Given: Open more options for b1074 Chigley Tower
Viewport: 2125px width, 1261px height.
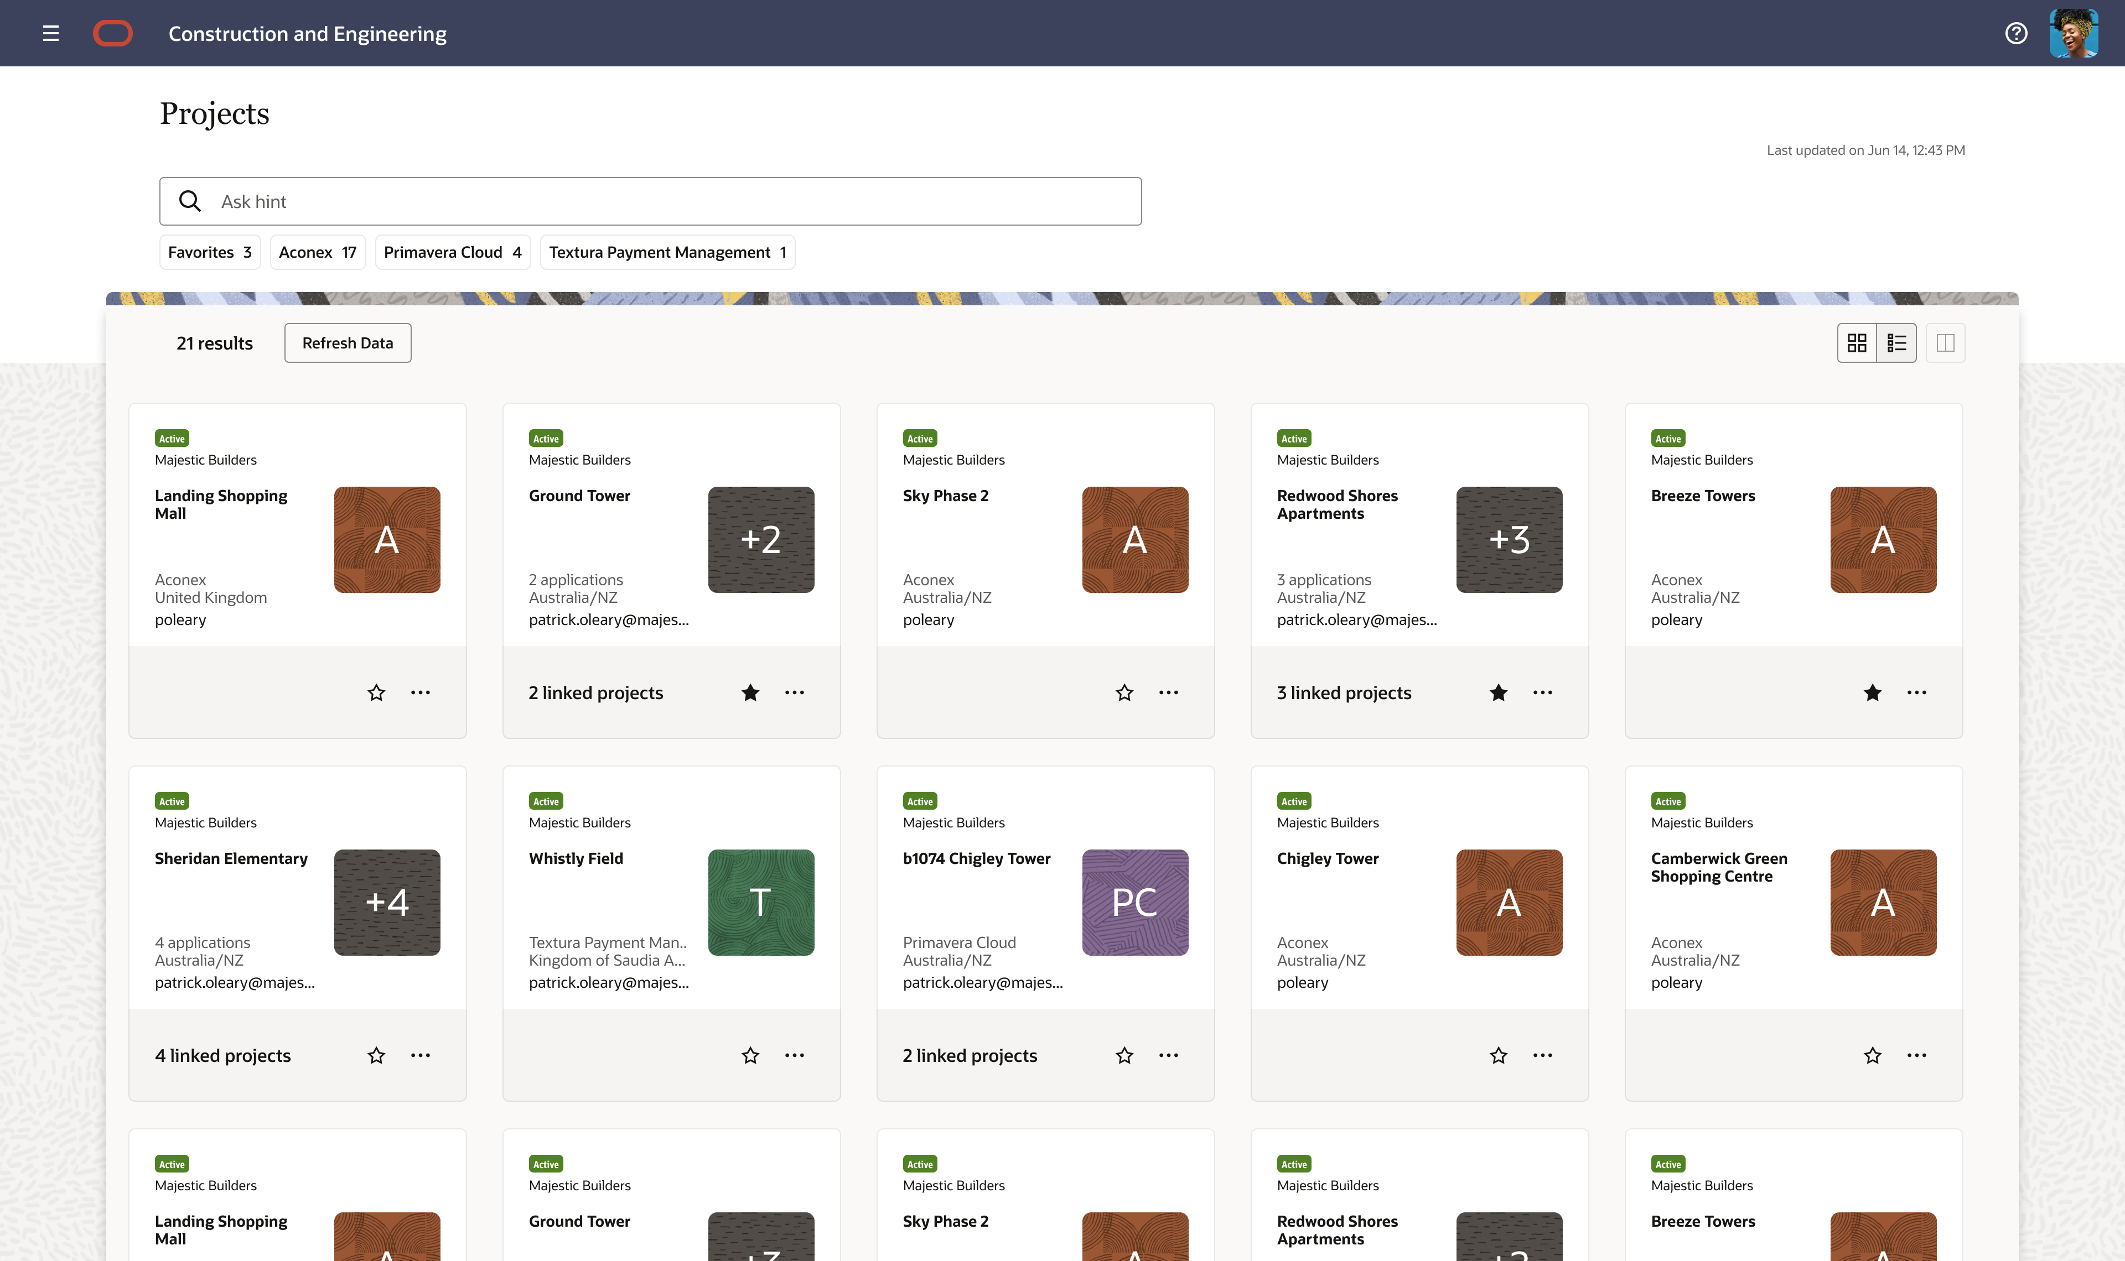Looking at the screenshot, I should [1169, 1055].
